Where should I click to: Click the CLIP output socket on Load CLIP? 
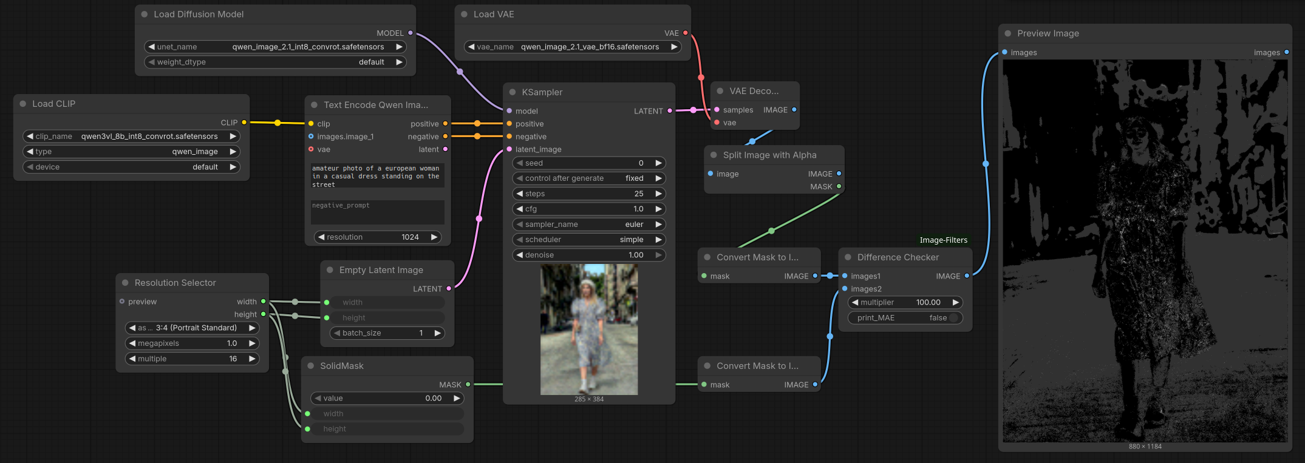coord(244,123)
